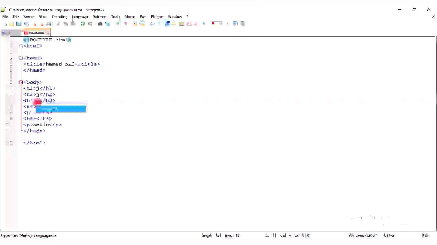Click the Zoom Out toolbar icon
This screenshot has width=437, height=245.
point(125,24)
